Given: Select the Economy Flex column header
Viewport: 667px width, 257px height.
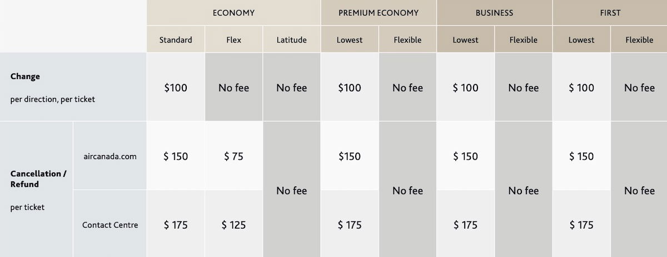Looking at the screenshot, I should pos(234,40).
